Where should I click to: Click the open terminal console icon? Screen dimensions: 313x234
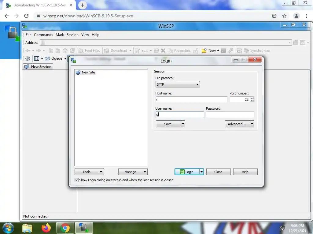pos(223,51)
